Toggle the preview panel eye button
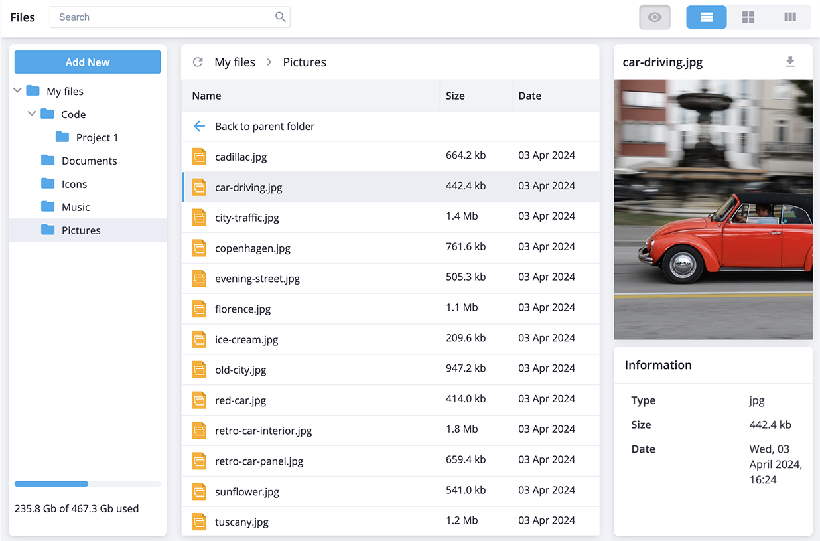The width and height of the screenshot is (820, 541). 655,17
